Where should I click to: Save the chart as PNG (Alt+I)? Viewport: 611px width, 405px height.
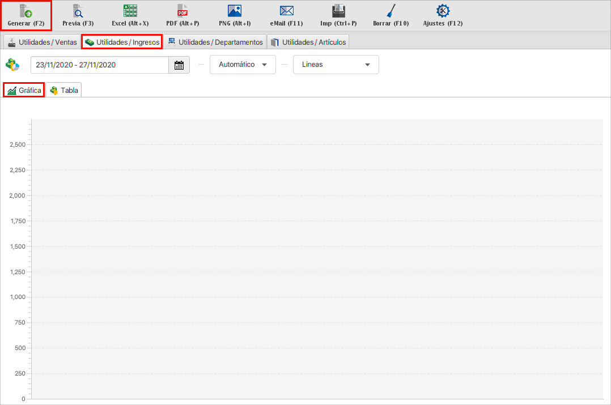click(235, 11)
